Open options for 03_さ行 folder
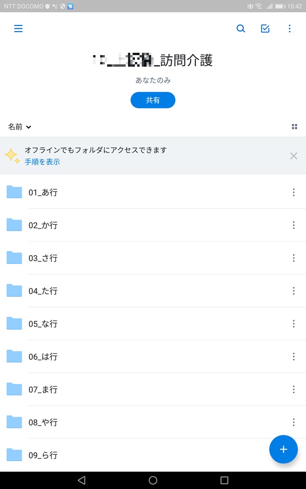 [x=293, y=258]
